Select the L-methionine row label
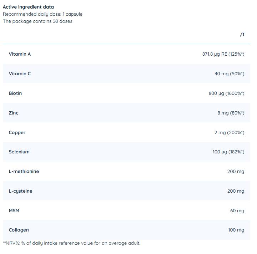 pyautogui.click(x=24, y=171)
